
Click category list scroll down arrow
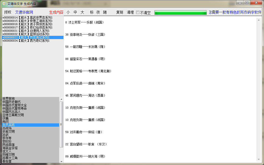(x=61, y=161)
